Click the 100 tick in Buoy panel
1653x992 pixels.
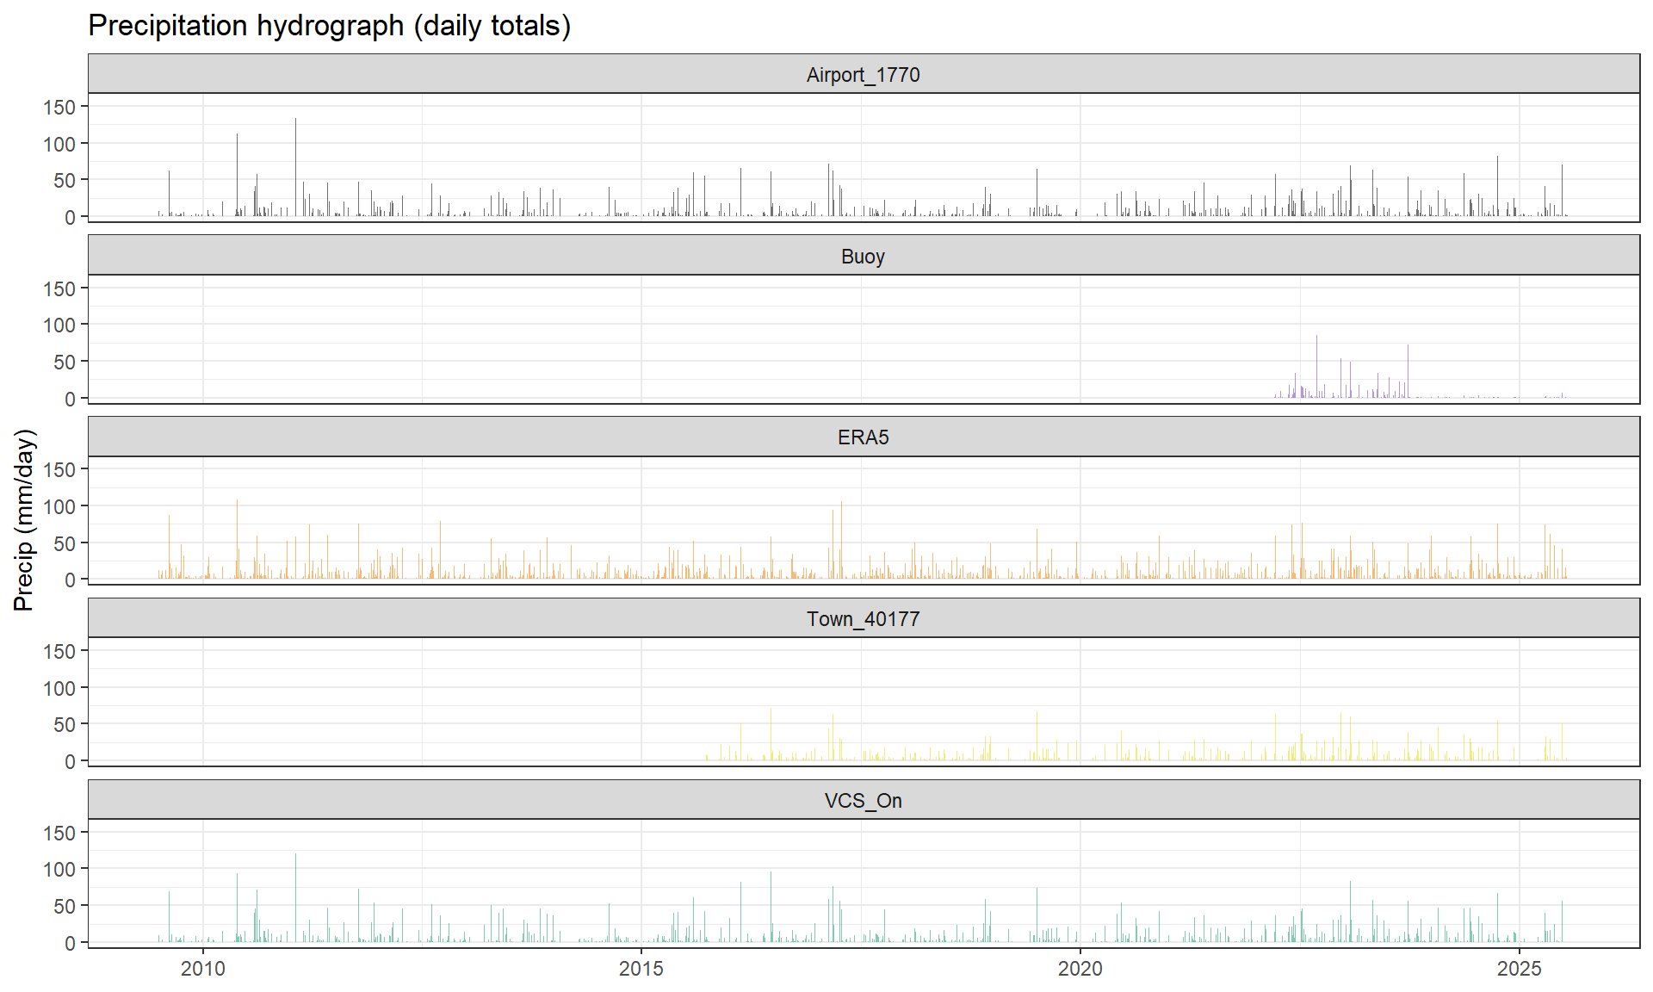click(59, 325)
